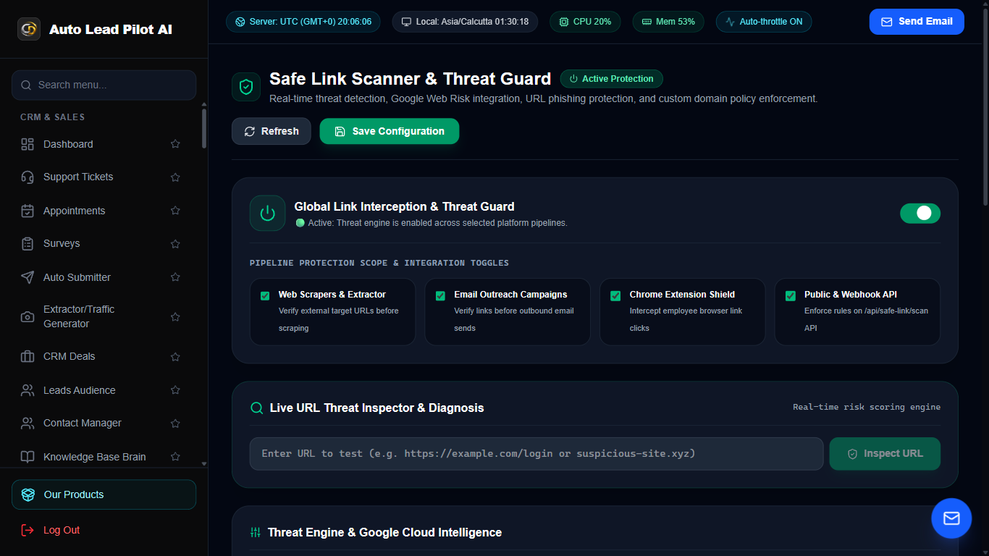Click the Inspect URL button
The width and height of the screenshot is (989, 556).
tap(885, 454)
